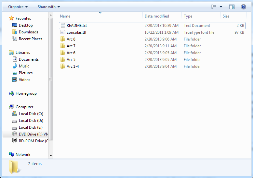Select the consolas.ttf font file icon
Image resolution: width=253 pixels, height=178 pixels.
[x=63, y=32]
